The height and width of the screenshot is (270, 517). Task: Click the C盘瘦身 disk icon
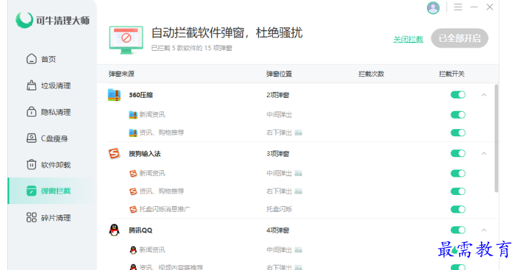(x=31, y=138)
